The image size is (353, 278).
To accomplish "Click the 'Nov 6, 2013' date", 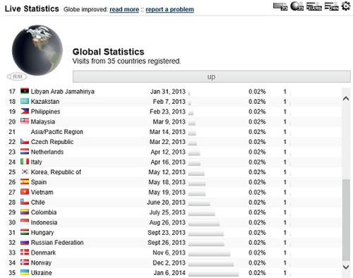I will click(x=169, y=253).
